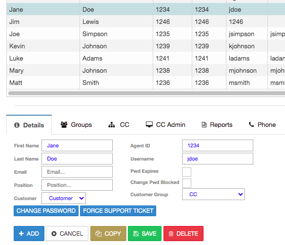The image size is (285, 245).
Task: Select the Joe row in the table
Action: [x=146, y=34]
